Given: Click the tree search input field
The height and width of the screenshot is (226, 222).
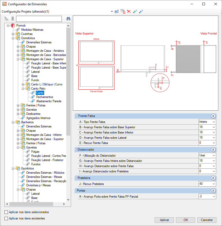Looking at the screenshot, I should [39, 19].
